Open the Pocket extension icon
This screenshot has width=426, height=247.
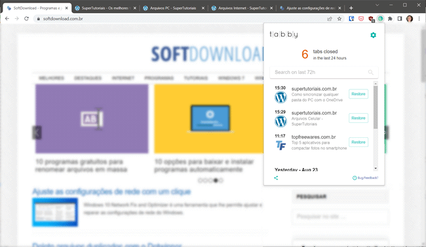[361, 19]
